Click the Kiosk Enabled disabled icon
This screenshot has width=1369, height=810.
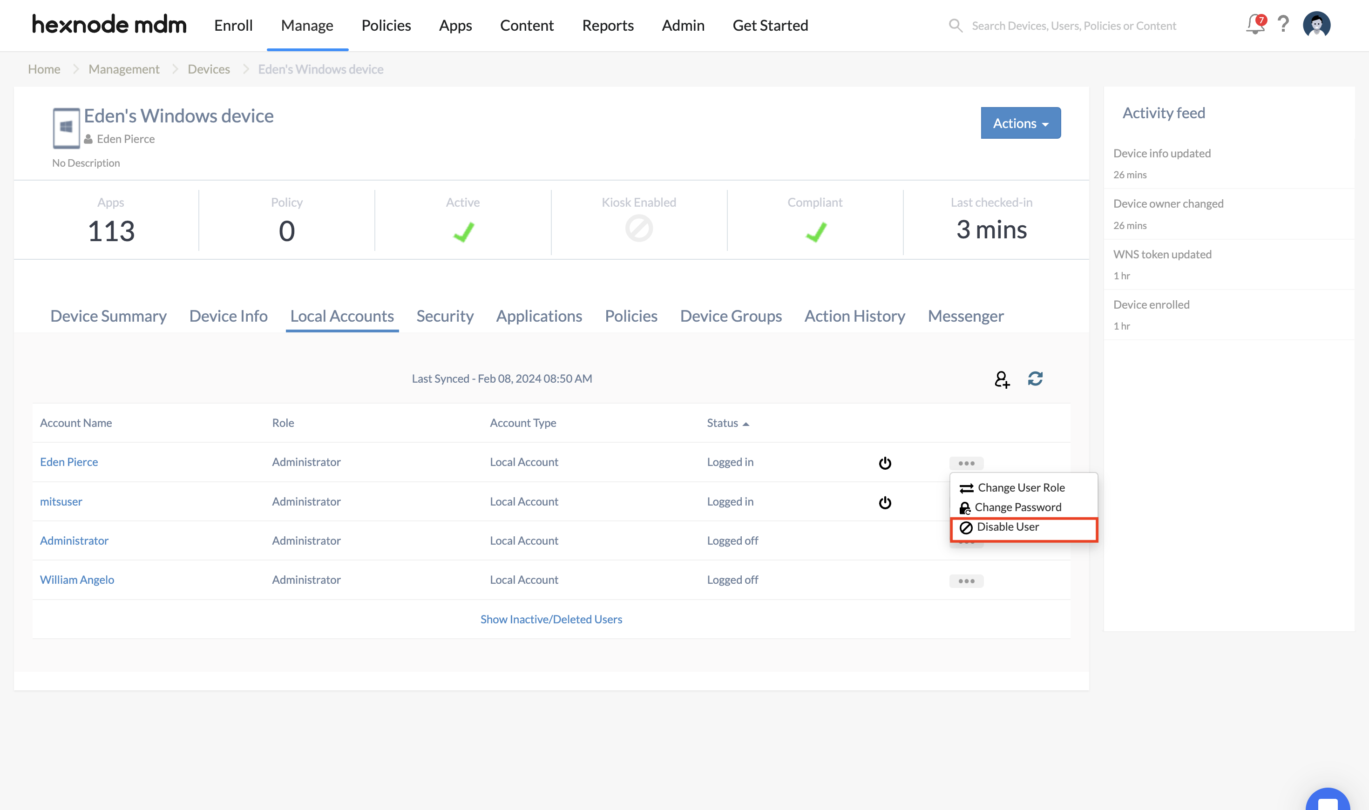639,228
